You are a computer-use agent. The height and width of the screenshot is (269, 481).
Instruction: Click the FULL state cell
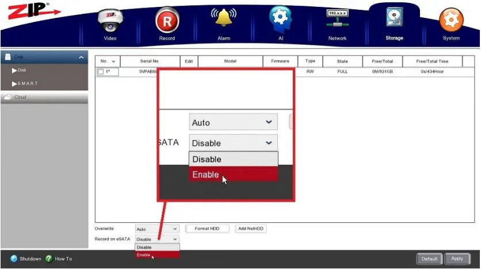pyautogui.click(x=343, y=71)
